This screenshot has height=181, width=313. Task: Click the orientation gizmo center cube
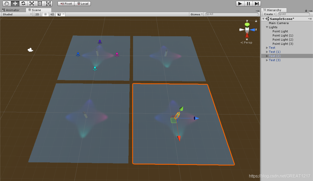pos(247,30)
